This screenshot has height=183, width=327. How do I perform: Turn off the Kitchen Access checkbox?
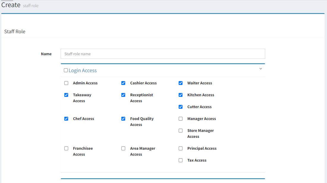tap(181, 95)
